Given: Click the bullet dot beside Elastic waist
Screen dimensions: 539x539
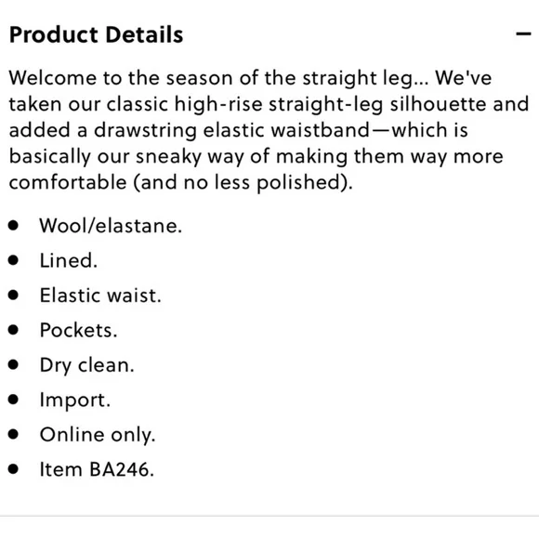Looking at the screenshot, I should click(13, 295).
